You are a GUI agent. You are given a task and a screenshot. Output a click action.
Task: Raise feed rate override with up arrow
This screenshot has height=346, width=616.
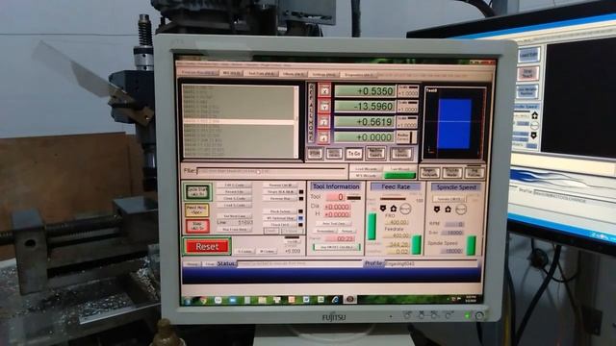(394, 209)
